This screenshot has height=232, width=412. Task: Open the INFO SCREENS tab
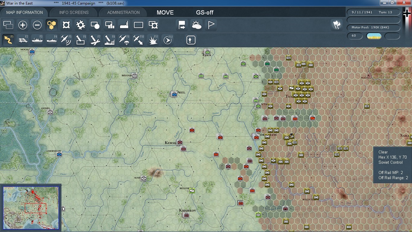(74, 12)
